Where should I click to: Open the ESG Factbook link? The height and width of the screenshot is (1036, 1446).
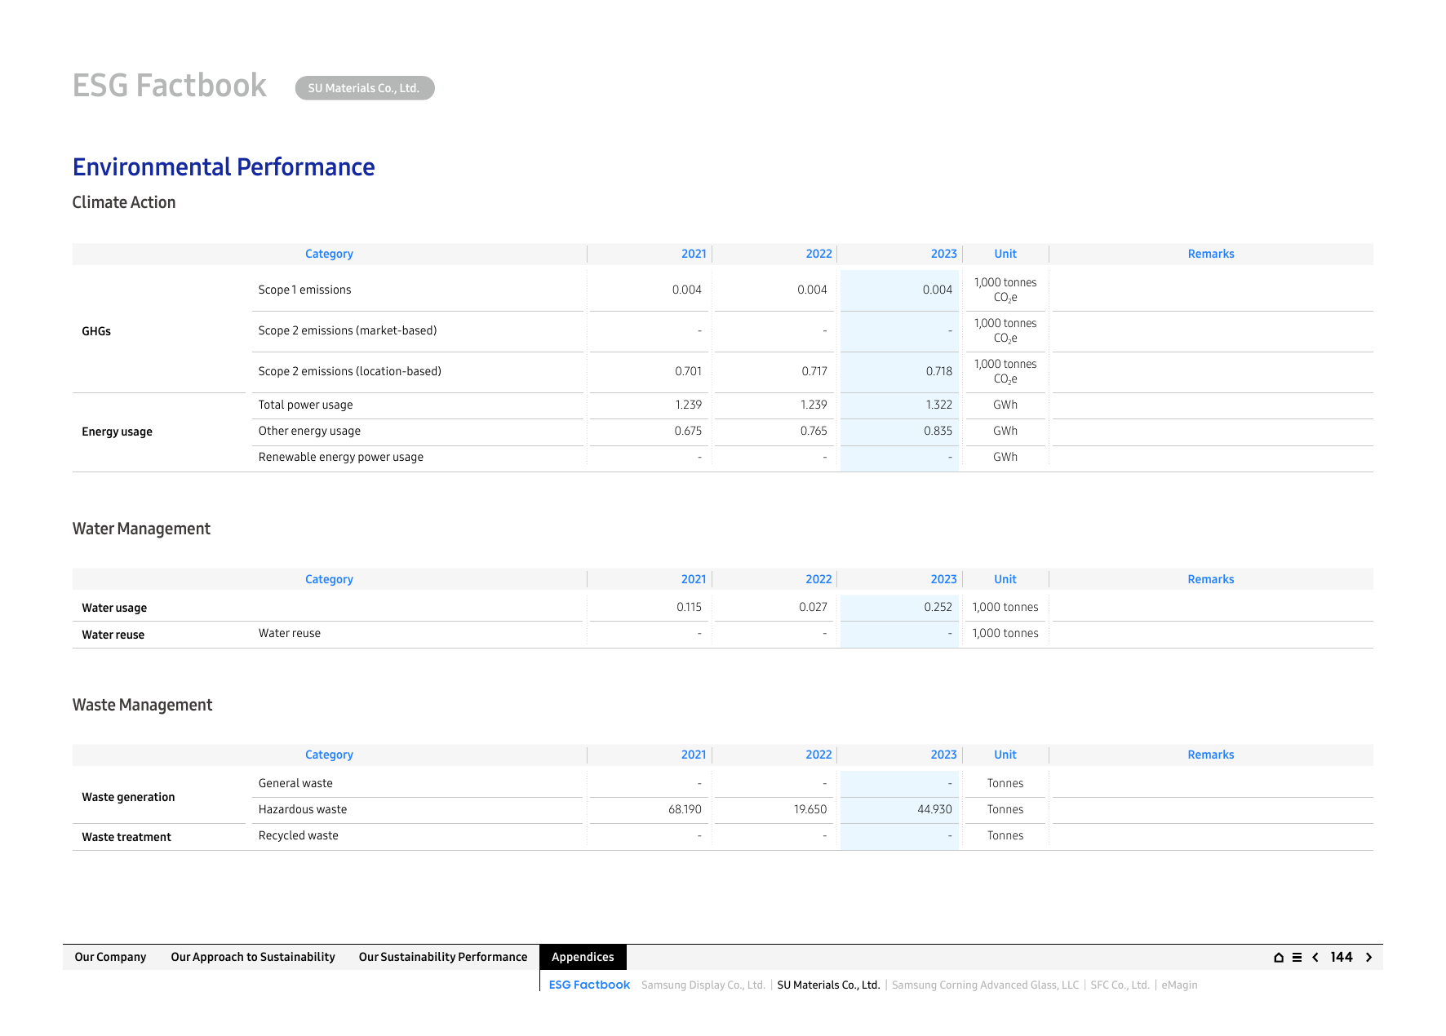(589, 985)
